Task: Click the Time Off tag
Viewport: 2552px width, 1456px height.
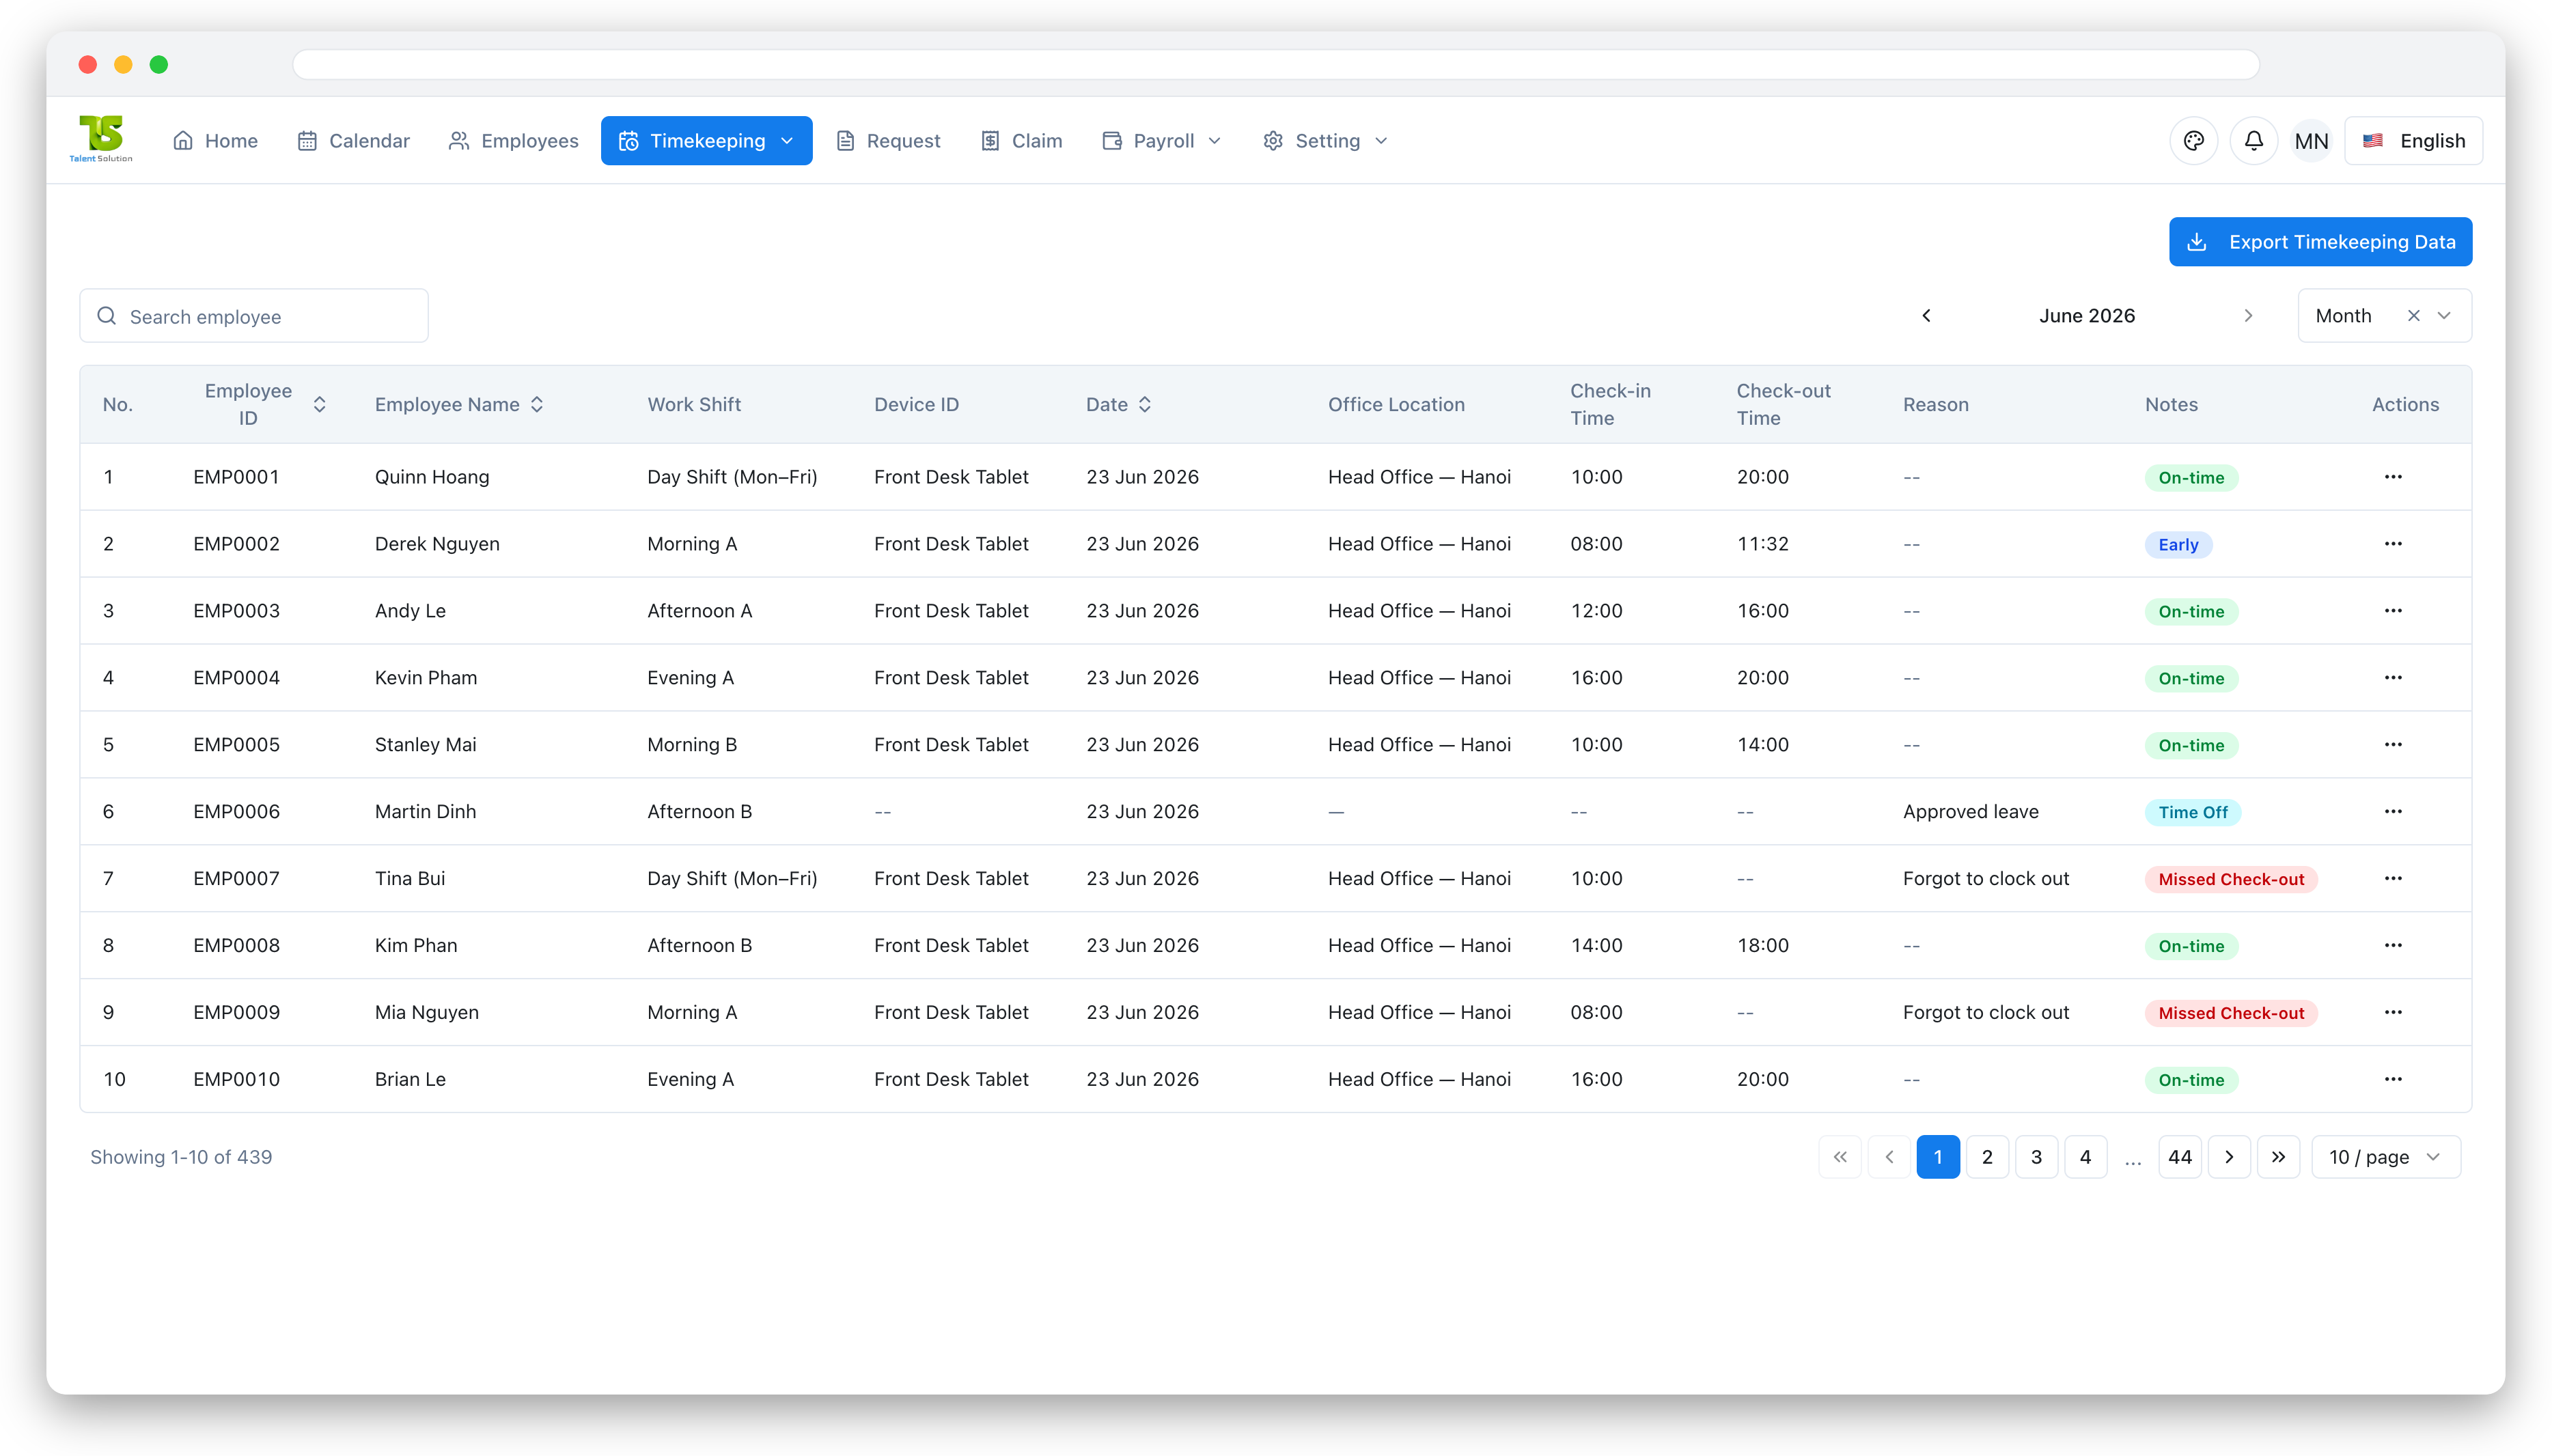Action: tap(2193, 813)
